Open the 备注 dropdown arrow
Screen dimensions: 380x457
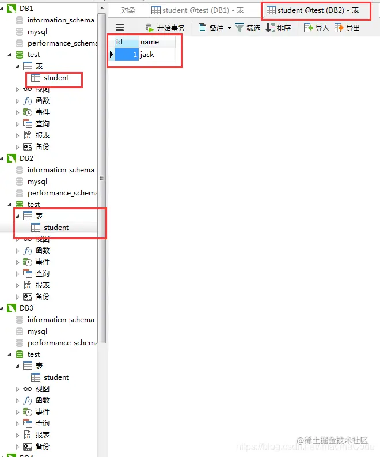pyautogui.click(x=230, y=28)
